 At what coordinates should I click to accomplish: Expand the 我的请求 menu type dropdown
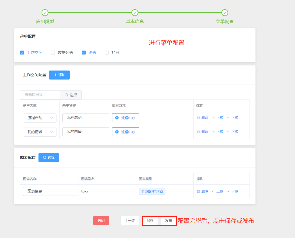point(40,132)
